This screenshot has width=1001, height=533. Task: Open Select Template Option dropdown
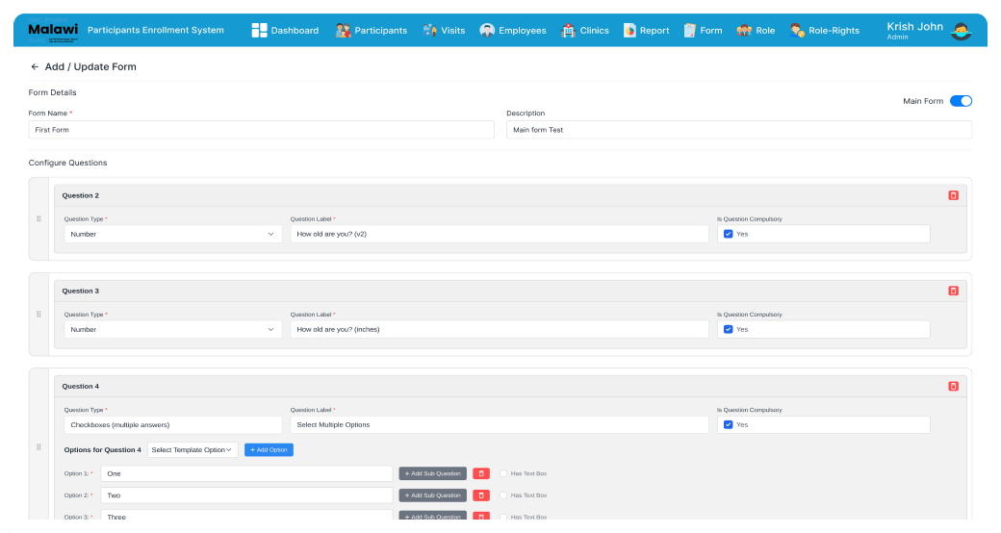pos(192,450)
